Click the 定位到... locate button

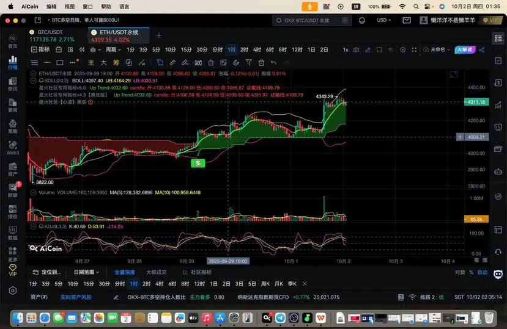(x=47, y=272)
